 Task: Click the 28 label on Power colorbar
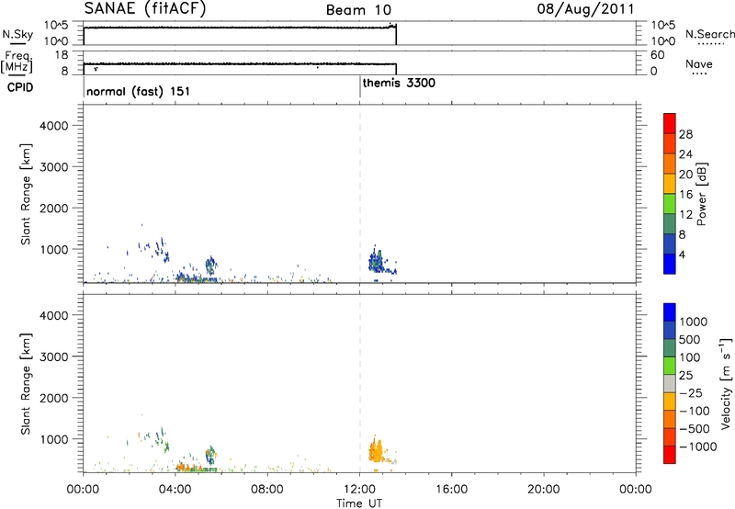pos(685,134)
